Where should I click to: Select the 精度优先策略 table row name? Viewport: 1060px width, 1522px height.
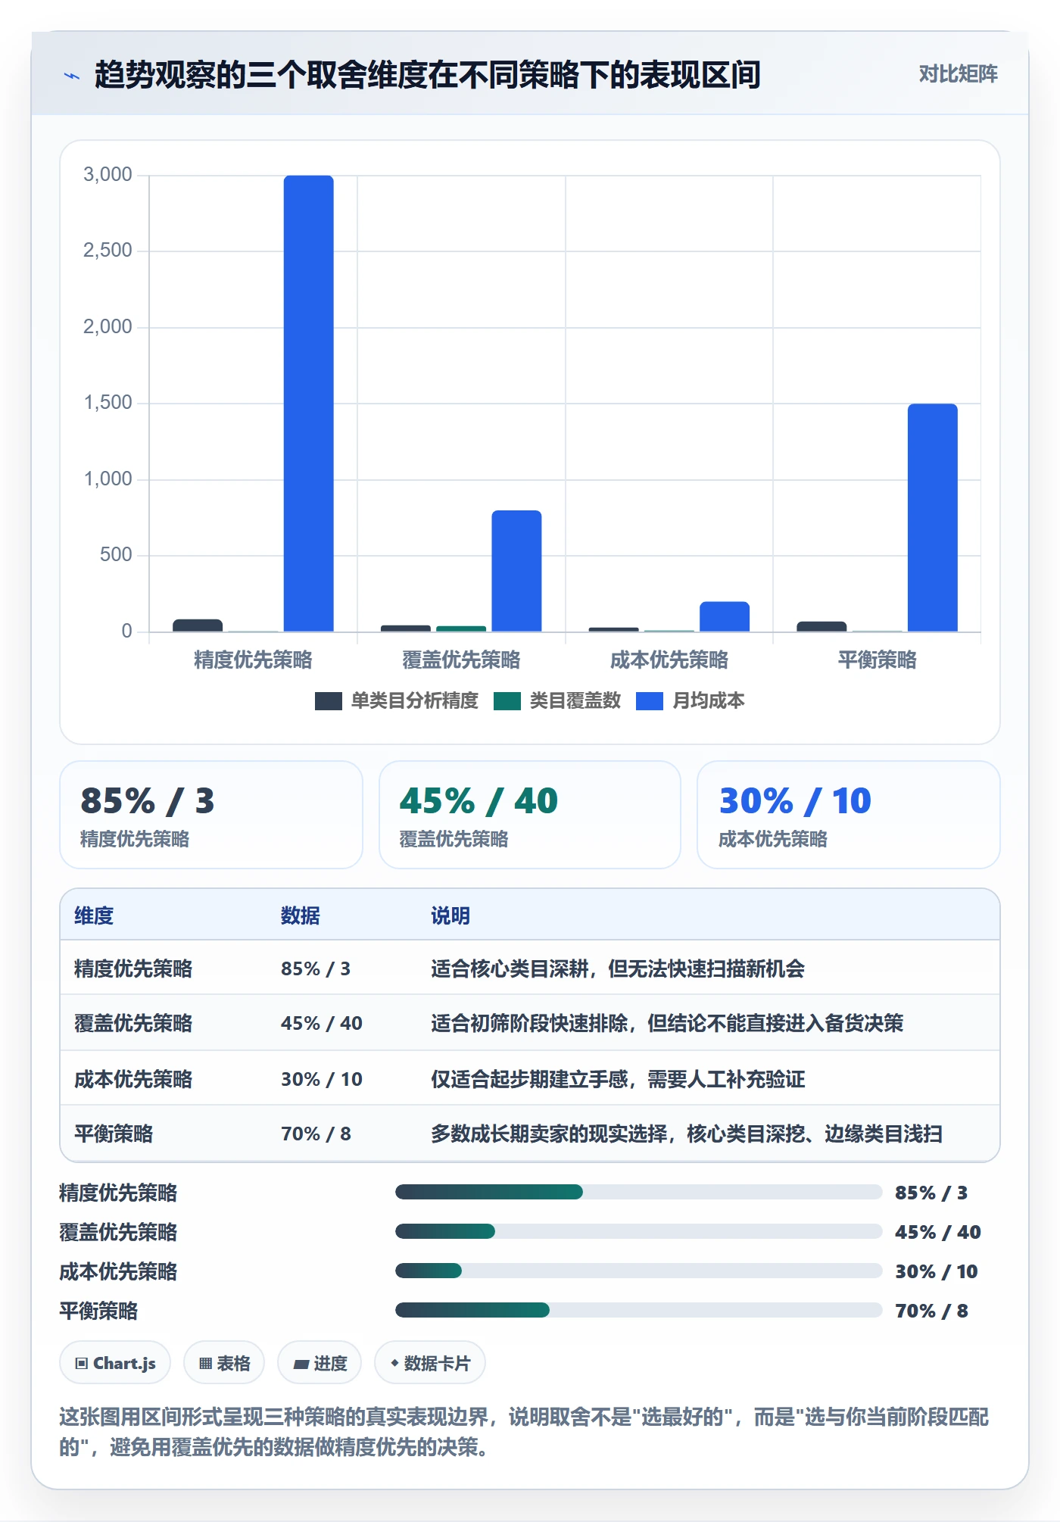point(133,968)
